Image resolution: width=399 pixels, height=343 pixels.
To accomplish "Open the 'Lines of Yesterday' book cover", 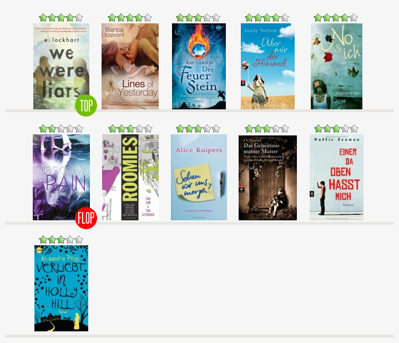I will point(130,67).
